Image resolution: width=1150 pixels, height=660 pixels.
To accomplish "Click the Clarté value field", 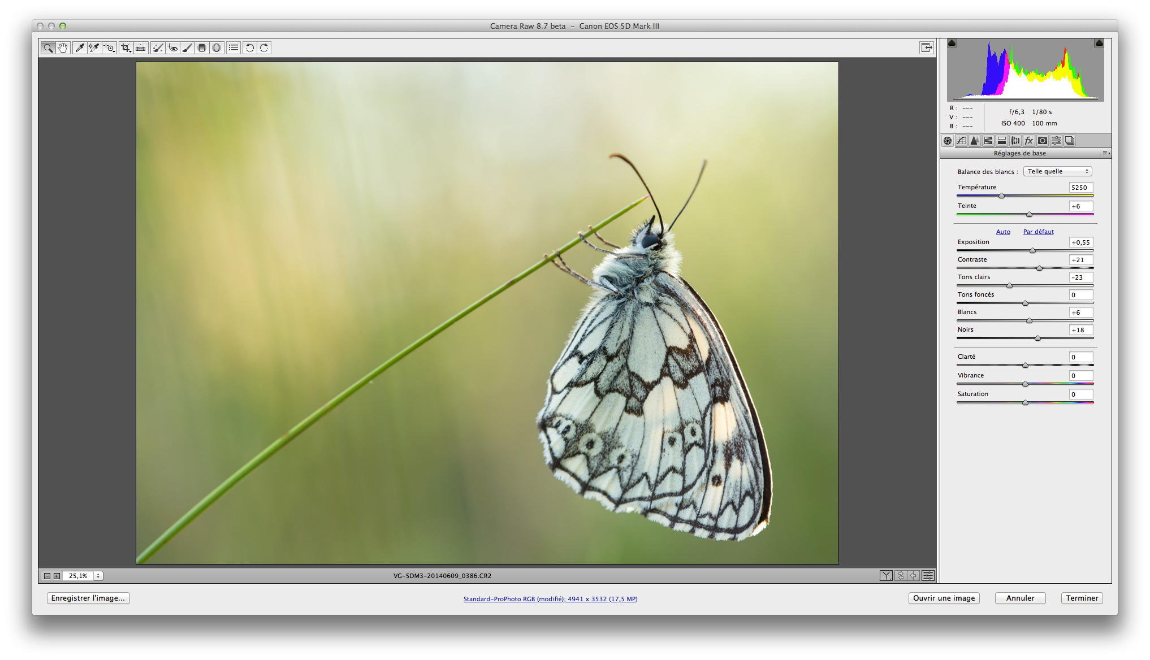I will [x=1081, y=357].
